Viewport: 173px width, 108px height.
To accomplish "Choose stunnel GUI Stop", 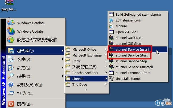I will pyautogui.click(x=138, y=44).
